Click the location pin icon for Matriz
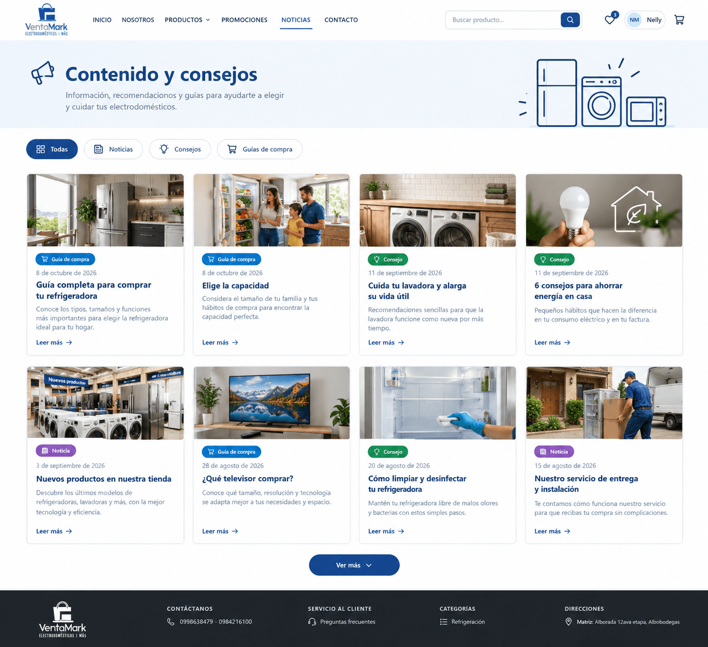708x647 pixels. click(x=568, y=622)
